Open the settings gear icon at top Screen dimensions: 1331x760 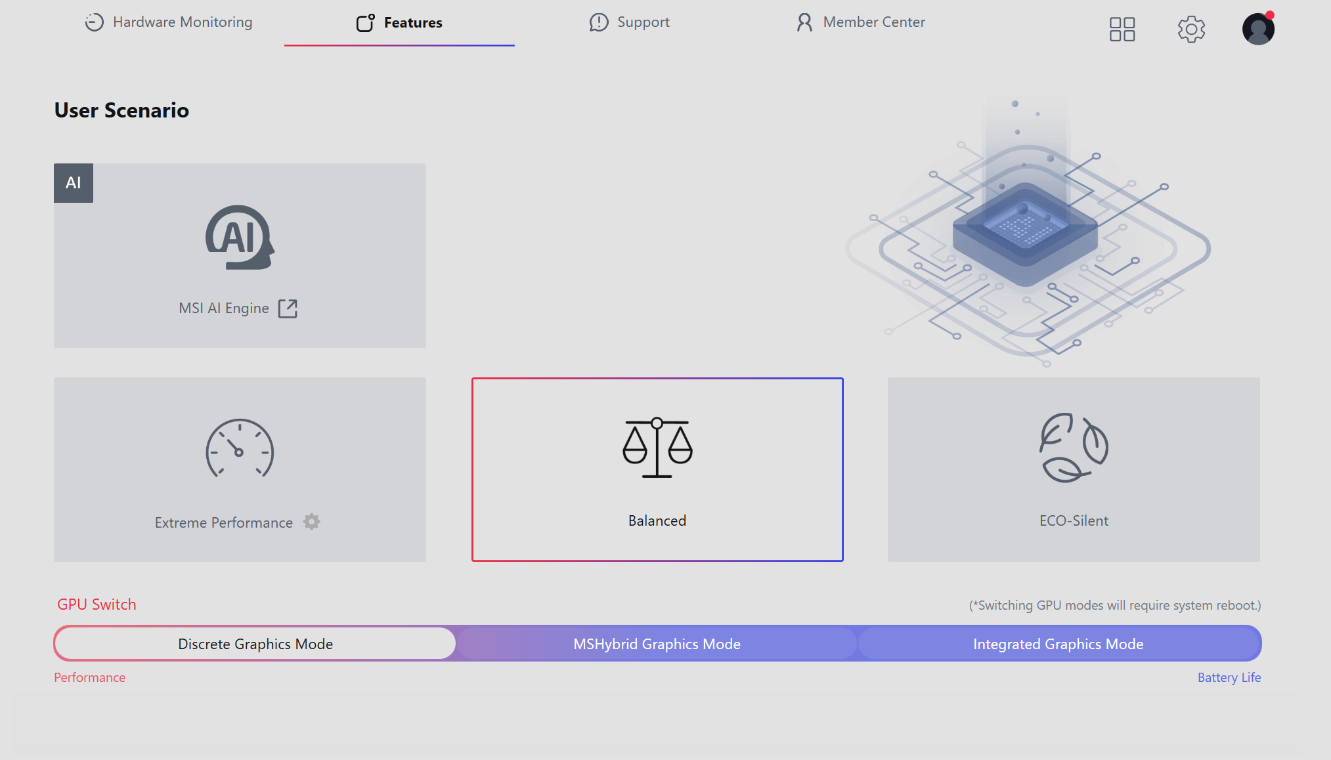pos(1191,29)
